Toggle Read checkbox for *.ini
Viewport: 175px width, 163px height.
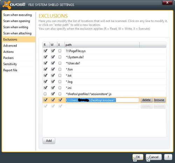pos(45,88)
